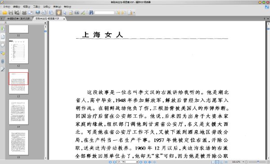This screenshot has width=270, height=164.
Task: Open the fifth menu bar item
Action: pyautogui.click(x=47, y=7)
